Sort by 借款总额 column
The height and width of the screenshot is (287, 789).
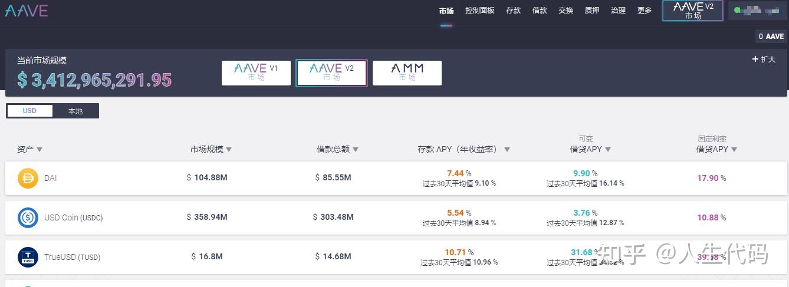pos(337,150)
